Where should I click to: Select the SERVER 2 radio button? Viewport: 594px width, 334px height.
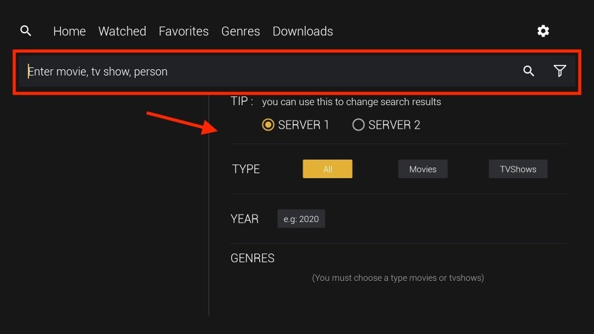358,124
